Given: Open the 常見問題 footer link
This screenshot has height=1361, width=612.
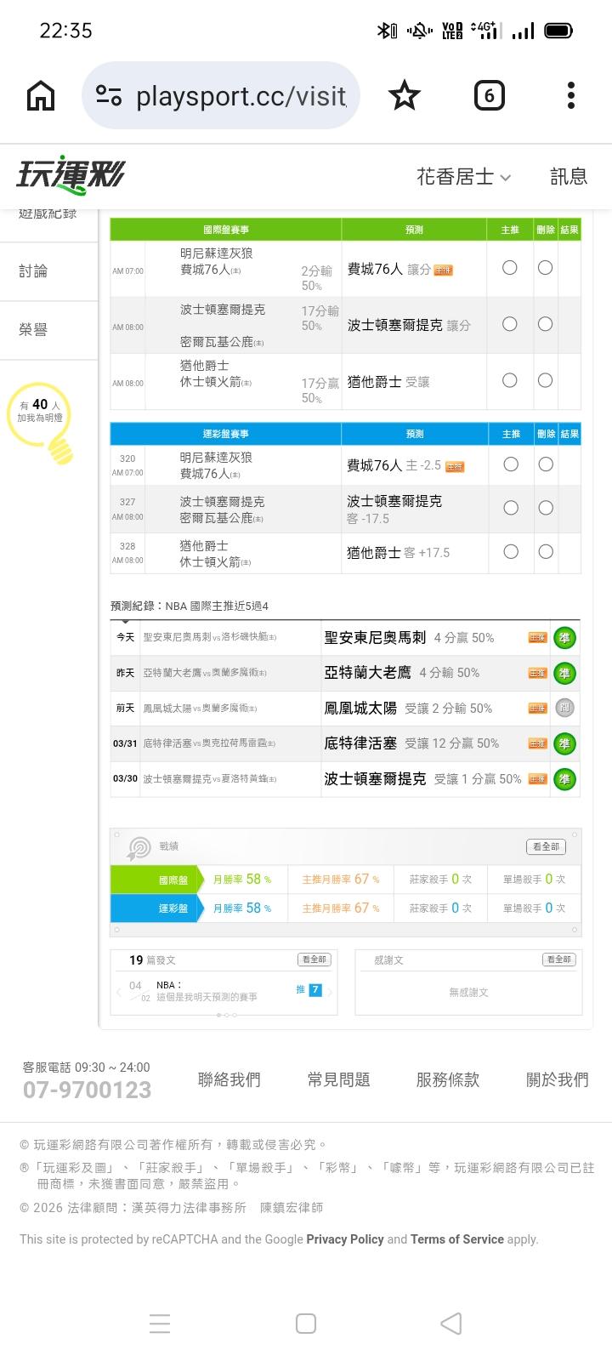Looking at the screenshot, I should click(x=338, y=1079).
